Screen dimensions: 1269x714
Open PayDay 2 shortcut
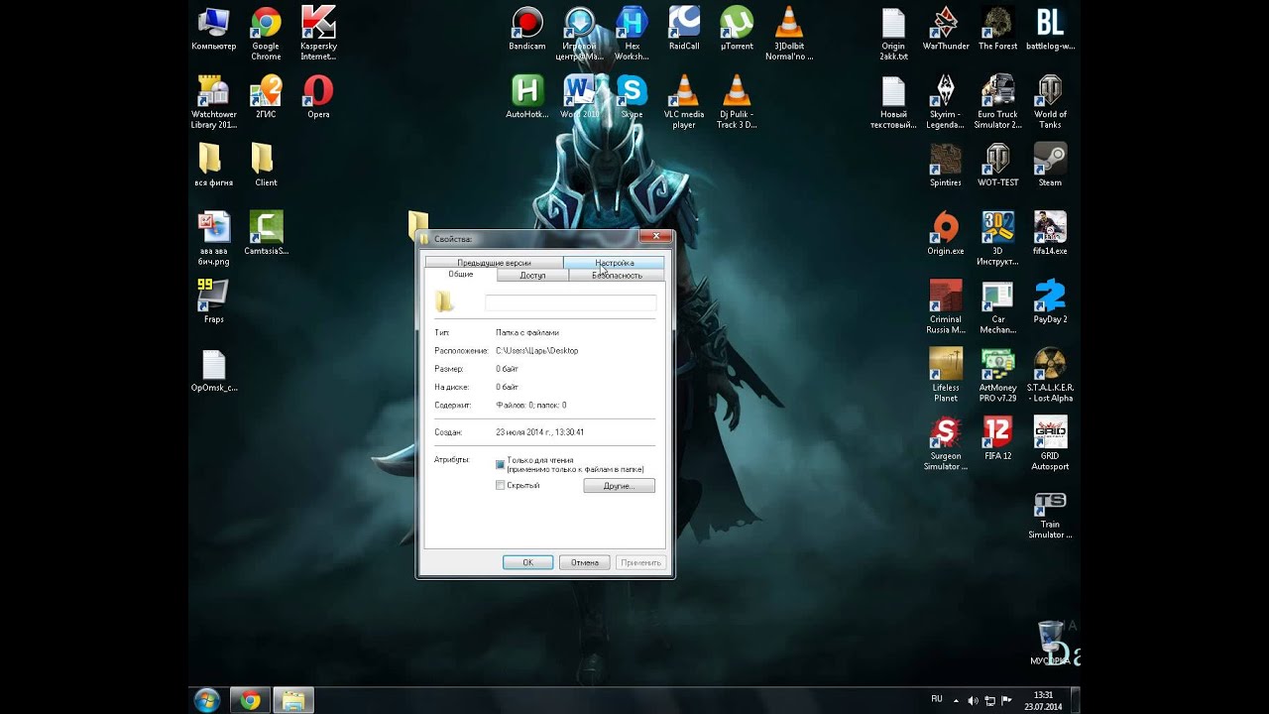(1050, 301)
